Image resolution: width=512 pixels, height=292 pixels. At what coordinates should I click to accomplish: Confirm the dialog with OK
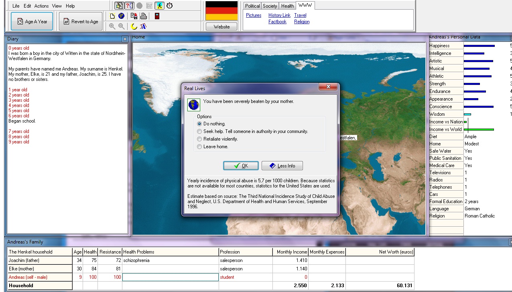pos(241,166)
